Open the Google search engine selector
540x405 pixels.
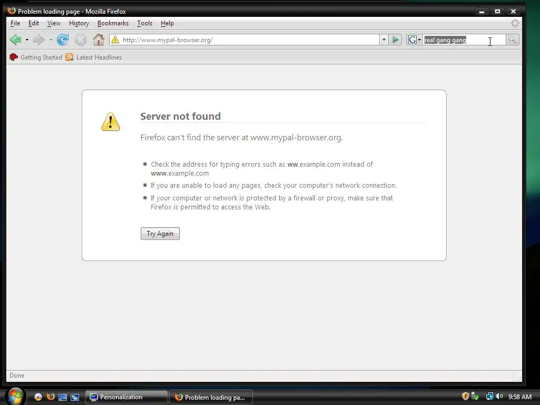414,40
